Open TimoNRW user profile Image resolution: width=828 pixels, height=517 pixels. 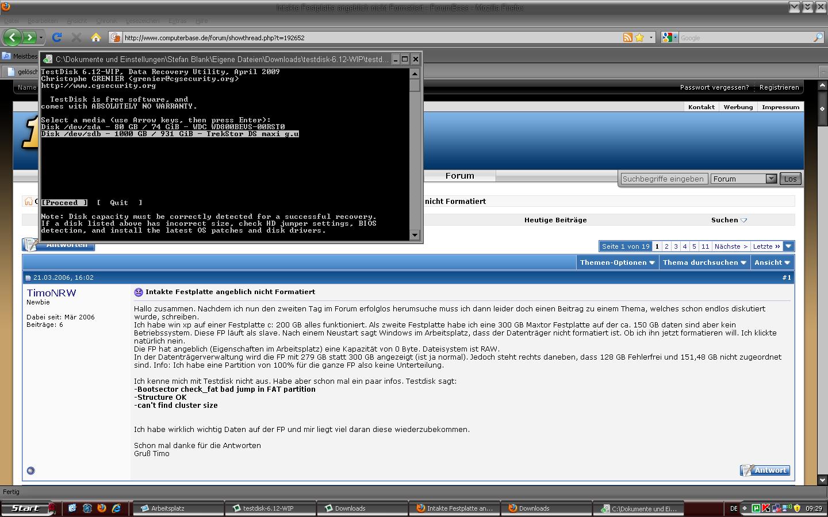point(51,293)
